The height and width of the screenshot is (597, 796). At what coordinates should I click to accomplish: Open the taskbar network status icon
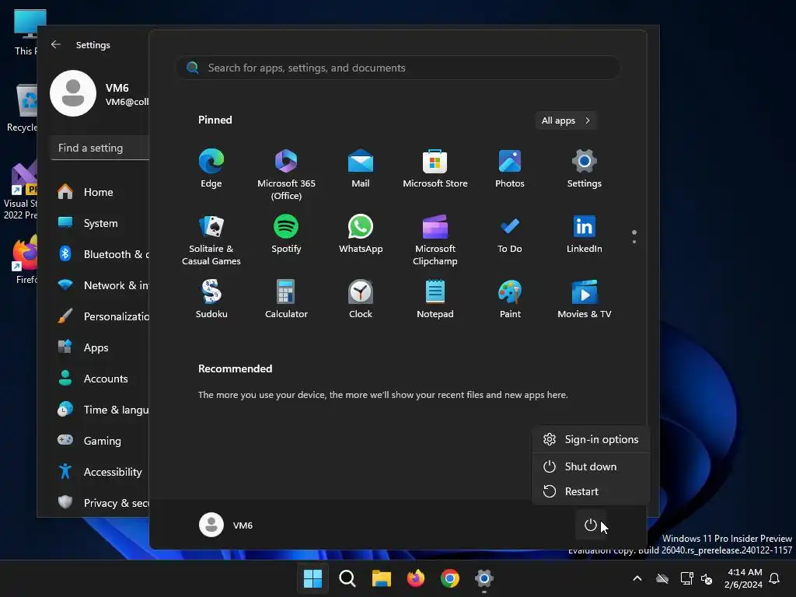[x=686, y=578]
